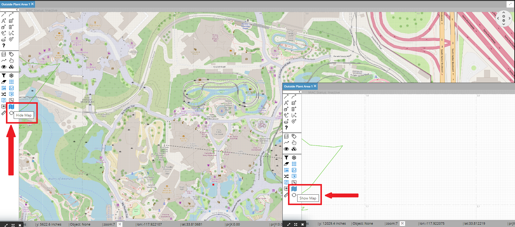Click the tag label icon in left window
This screenshot has height=227, width=515.
[11, 54]
